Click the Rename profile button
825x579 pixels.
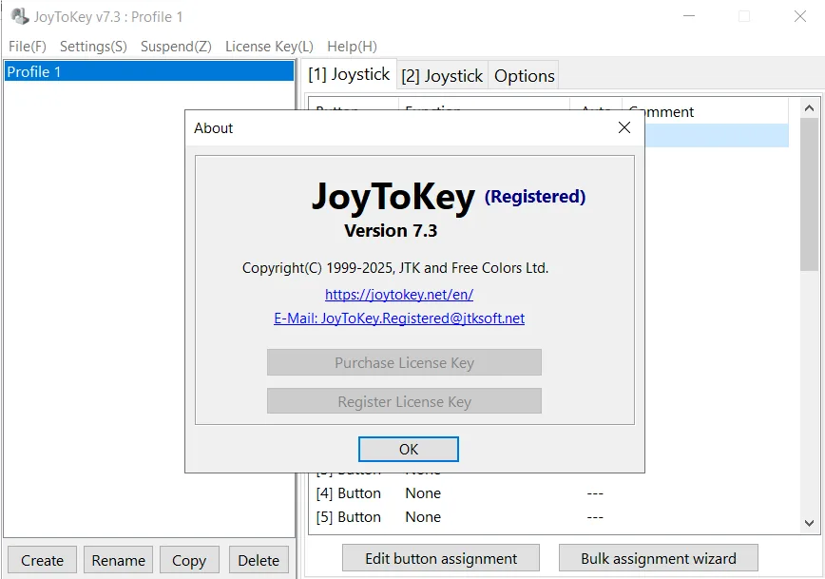point(119,560)
